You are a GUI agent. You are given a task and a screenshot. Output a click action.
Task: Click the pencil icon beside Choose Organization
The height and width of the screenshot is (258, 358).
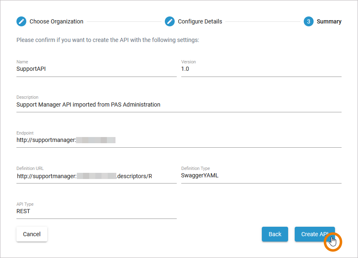tap(21, 21)
